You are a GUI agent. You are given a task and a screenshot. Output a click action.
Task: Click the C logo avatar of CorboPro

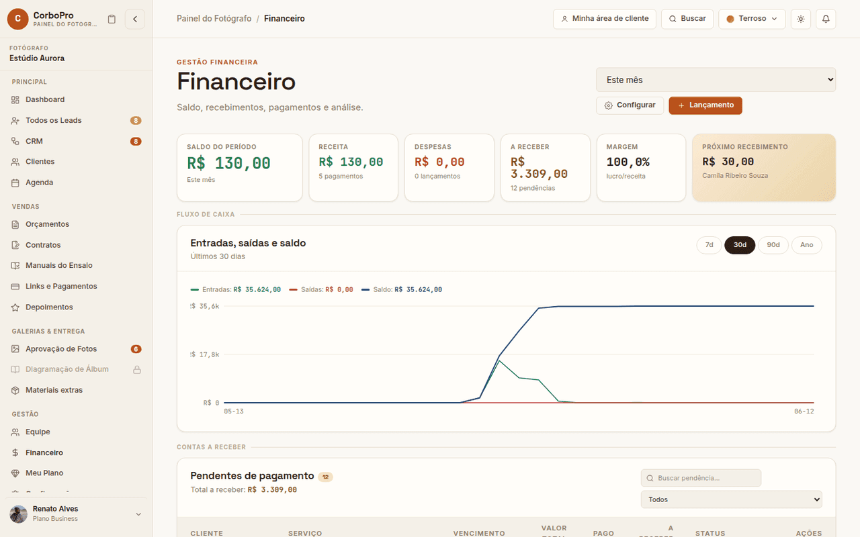click(x=17, y=19)
